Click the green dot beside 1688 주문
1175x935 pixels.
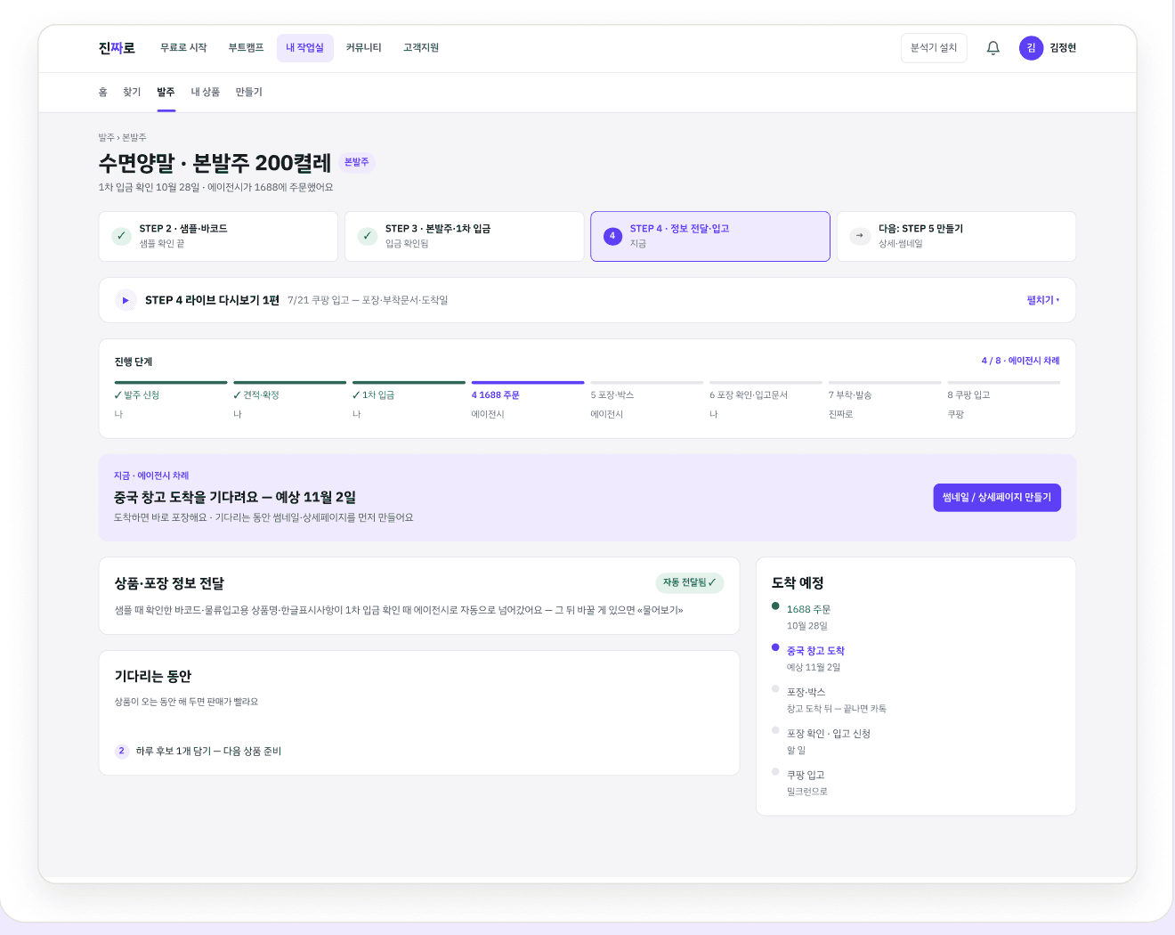[775, 606]
